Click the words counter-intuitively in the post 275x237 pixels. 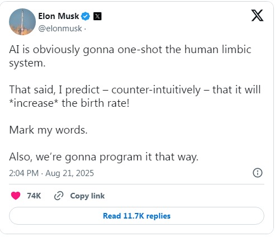pos(156,89)
